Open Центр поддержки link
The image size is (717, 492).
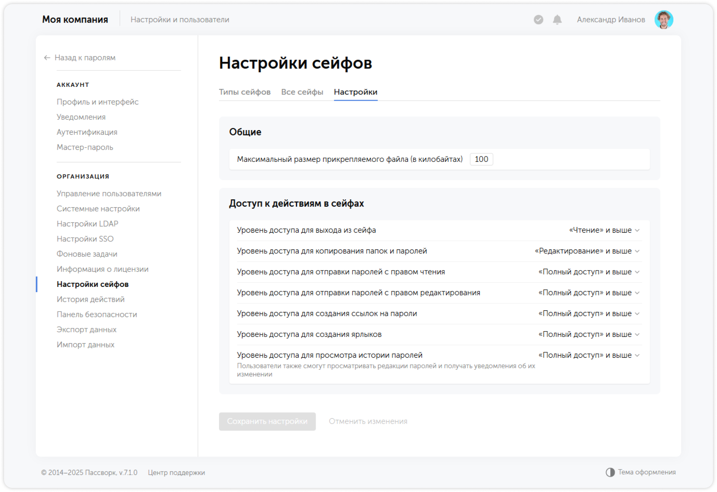176,473
